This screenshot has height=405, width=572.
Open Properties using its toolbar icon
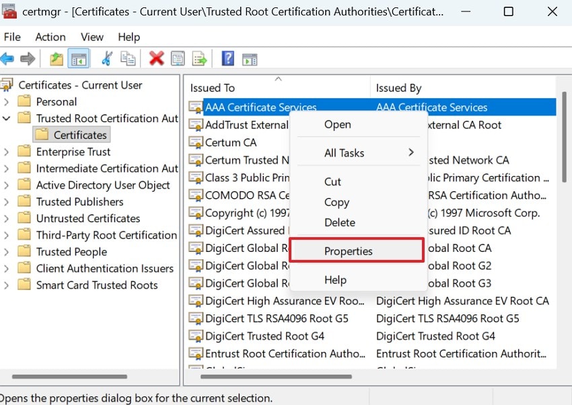[178, 58]
